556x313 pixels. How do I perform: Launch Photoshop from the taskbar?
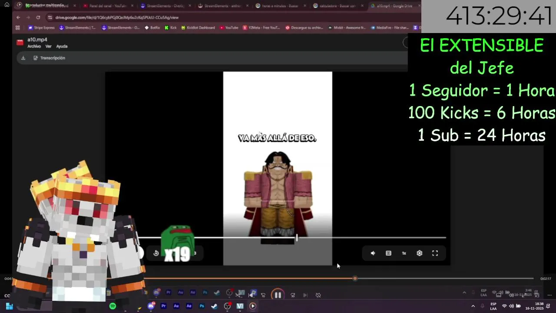[202, 306]
